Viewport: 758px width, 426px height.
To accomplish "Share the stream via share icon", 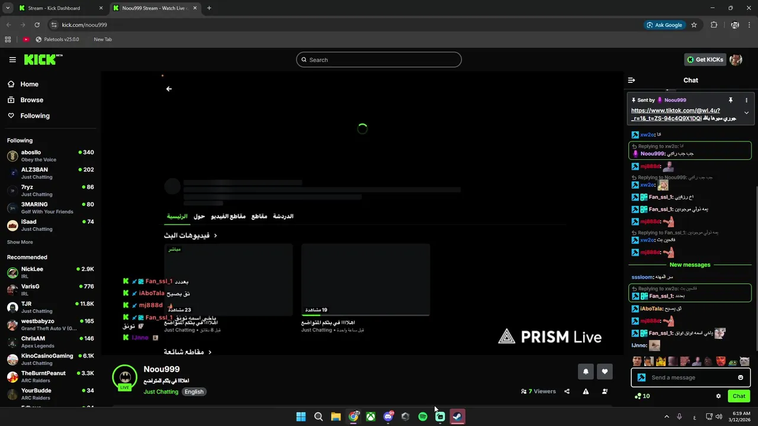I will [x=567, y=391].
